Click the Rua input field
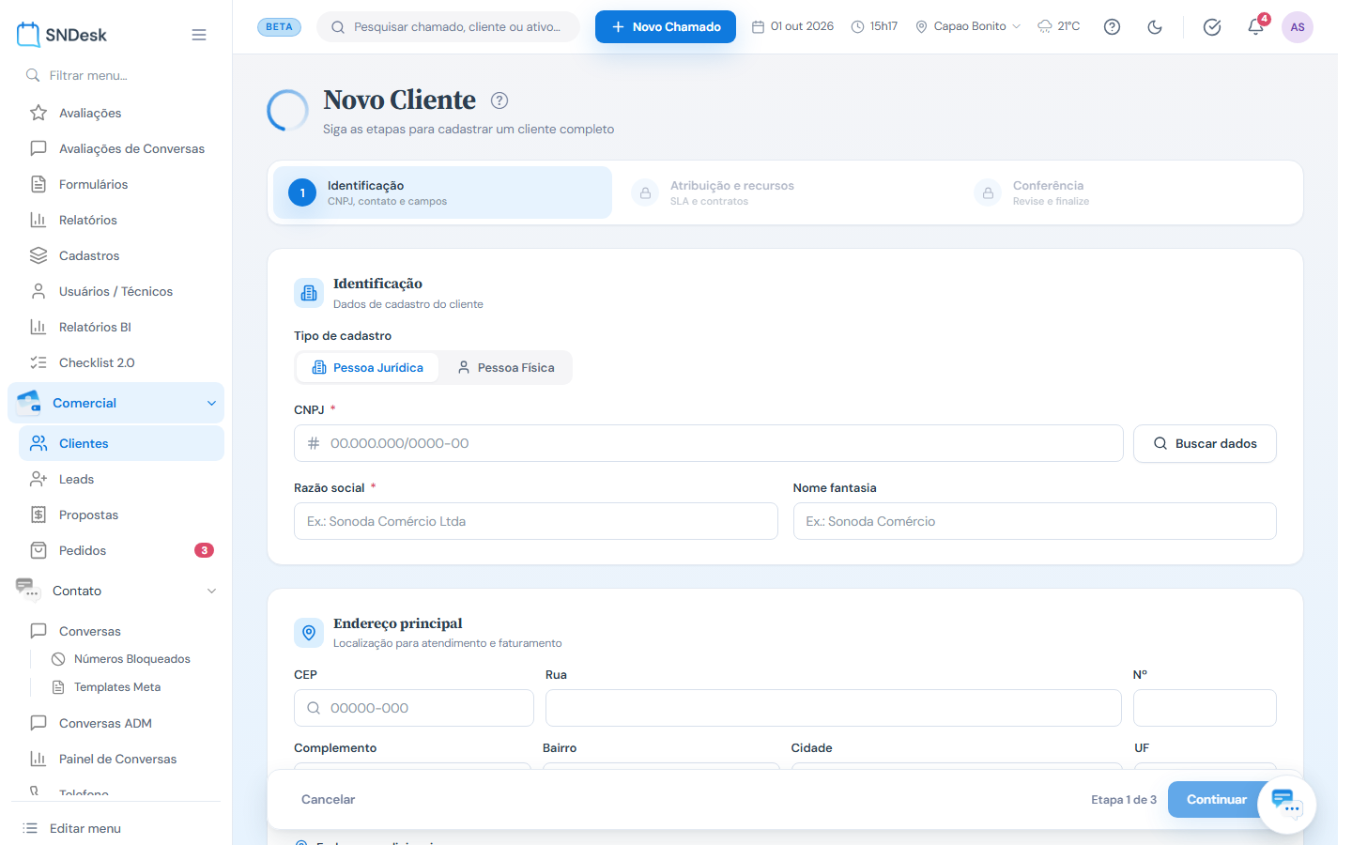 [x=834, y=708]
